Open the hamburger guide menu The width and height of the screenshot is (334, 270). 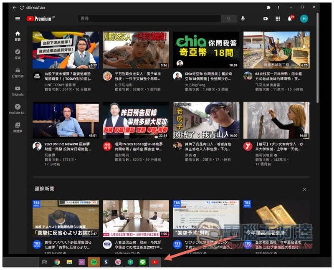click(x=18, y=19)
